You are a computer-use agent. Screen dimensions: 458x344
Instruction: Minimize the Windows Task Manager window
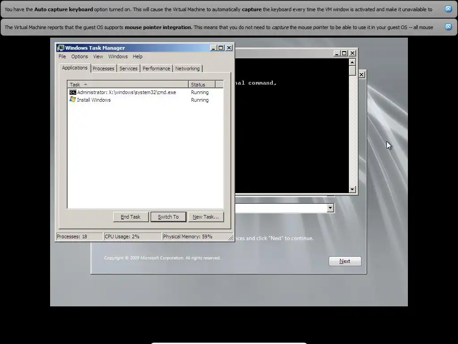pyautogui.click(x=213, y=47)
